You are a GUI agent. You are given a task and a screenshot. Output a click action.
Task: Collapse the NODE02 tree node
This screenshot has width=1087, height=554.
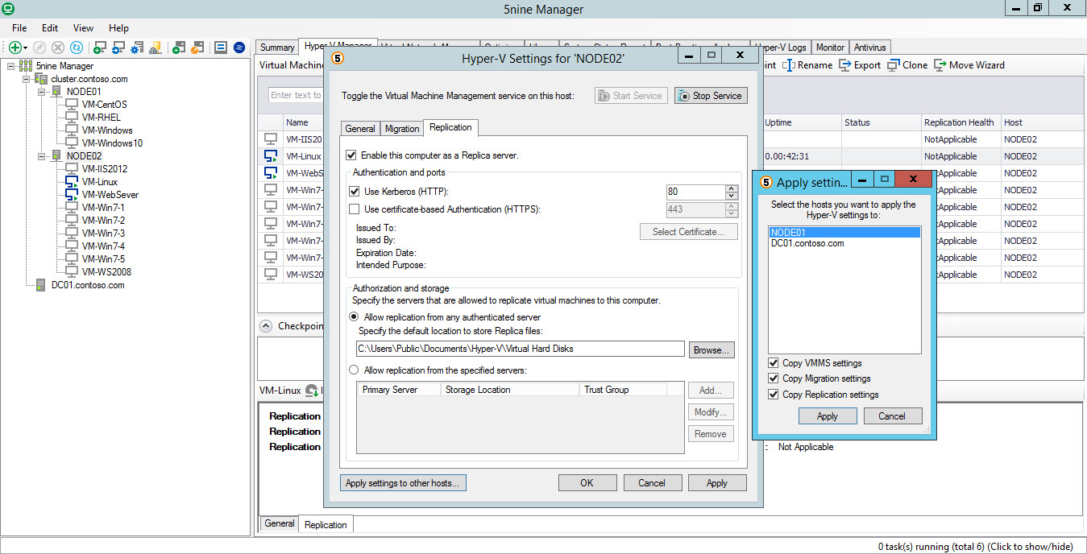[41, 156]
